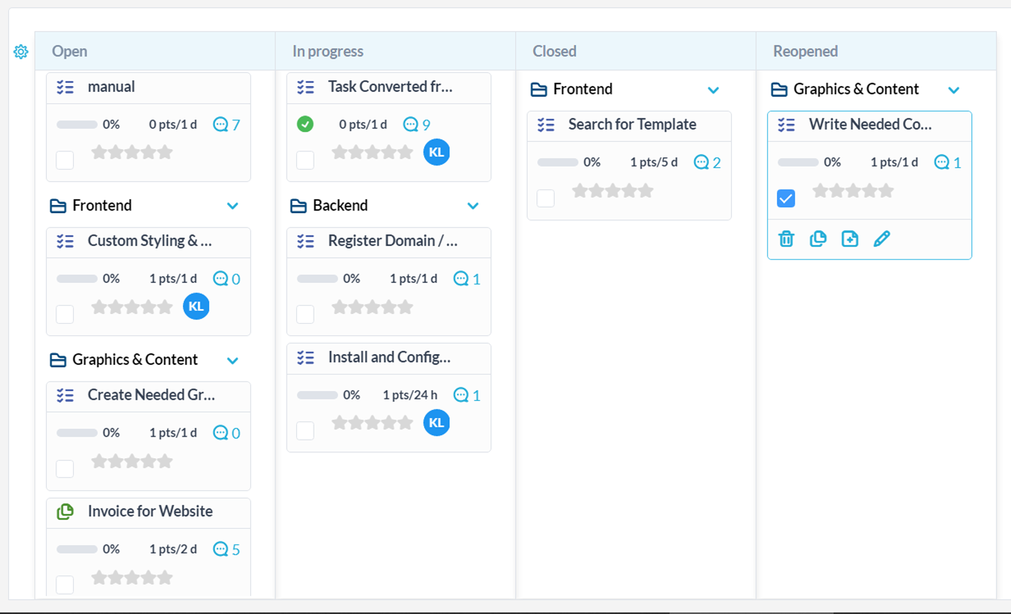Click the KL avatar on Install and Config… card
The height and width of the screenshot is (614, 1011).
tap(436, 423)
